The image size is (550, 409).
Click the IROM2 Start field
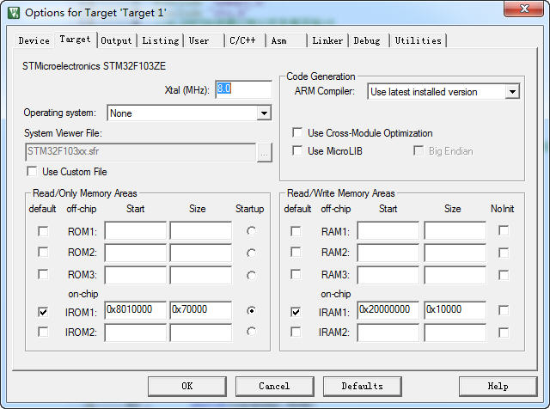point(135,333)
